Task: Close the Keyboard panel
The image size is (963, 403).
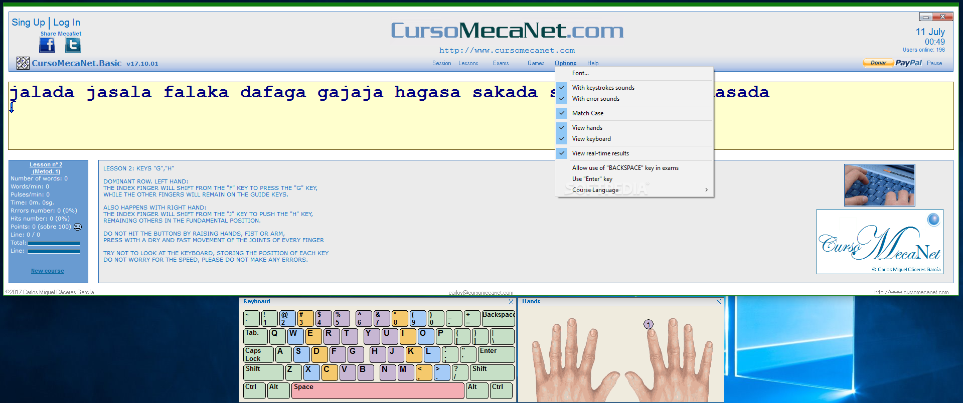Action: [511, 302]
